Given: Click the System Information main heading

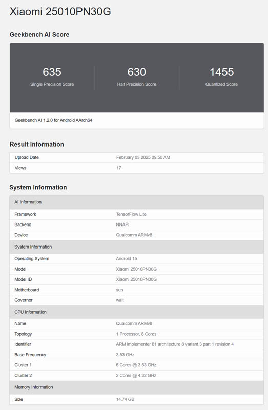Looking at the screenshot, I should click(38, 187).
